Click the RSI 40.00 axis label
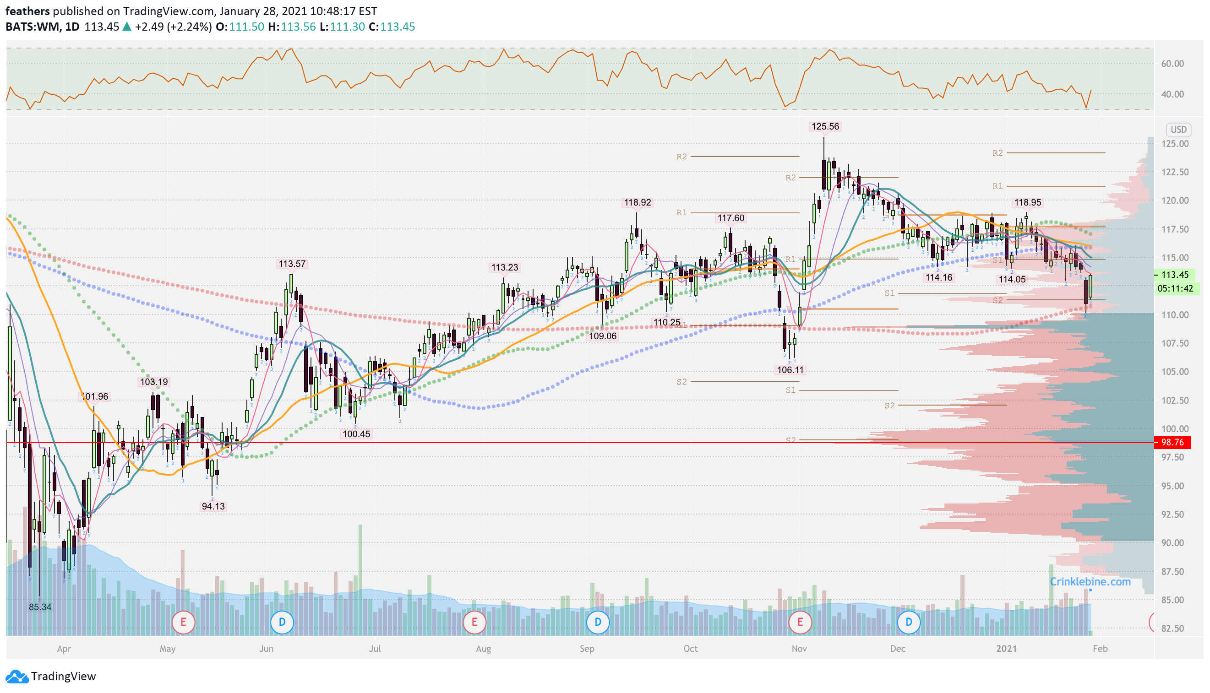The height and width of the screenshot is (693, 1210). coord(1172,94)
